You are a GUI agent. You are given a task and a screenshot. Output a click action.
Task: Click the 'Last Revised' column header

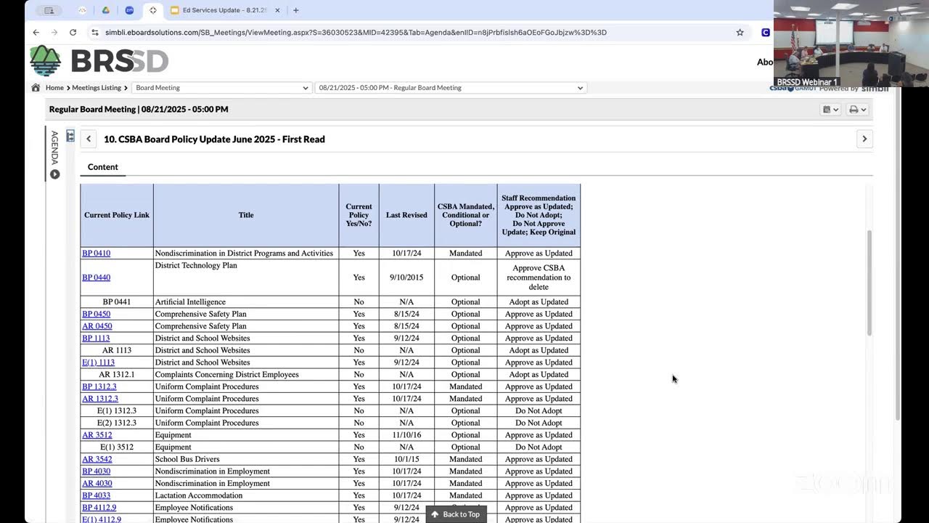point(406,215)
